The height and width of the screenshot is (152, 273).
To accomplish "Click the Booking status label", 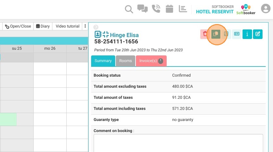I will point(107,75).
